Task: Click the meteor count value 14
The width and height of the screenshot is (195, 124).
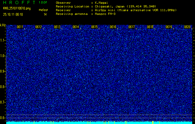Action: [x=45, y=14]
